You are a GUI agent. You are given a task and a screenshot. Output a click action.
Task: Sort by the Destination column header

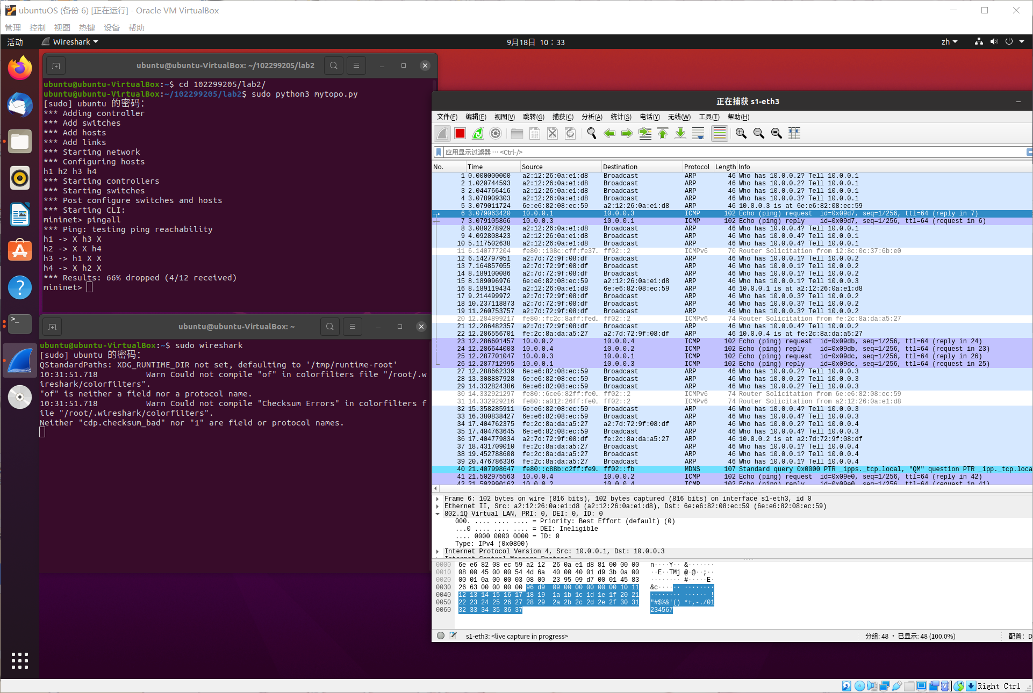642,167
